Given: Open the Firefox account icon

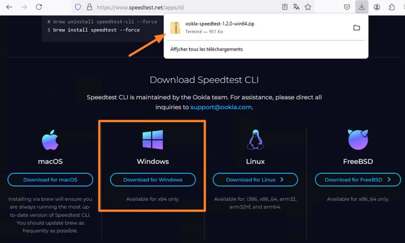Looking at the screenshot, I should point(377,7).
